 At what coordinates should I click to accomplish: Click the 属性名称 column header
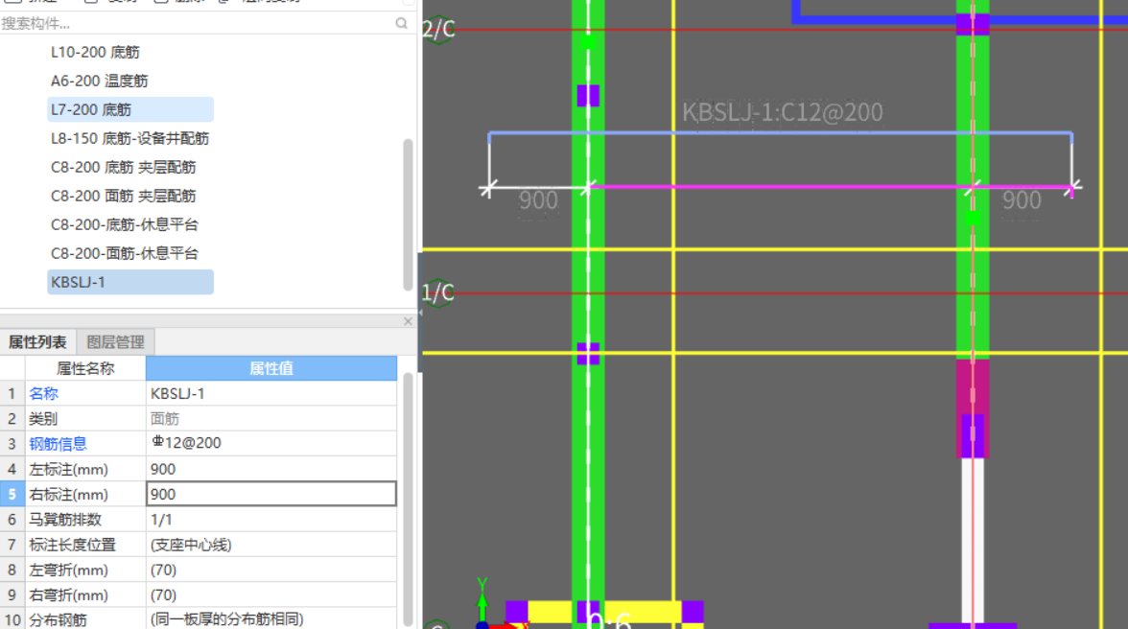pos(84,369)
